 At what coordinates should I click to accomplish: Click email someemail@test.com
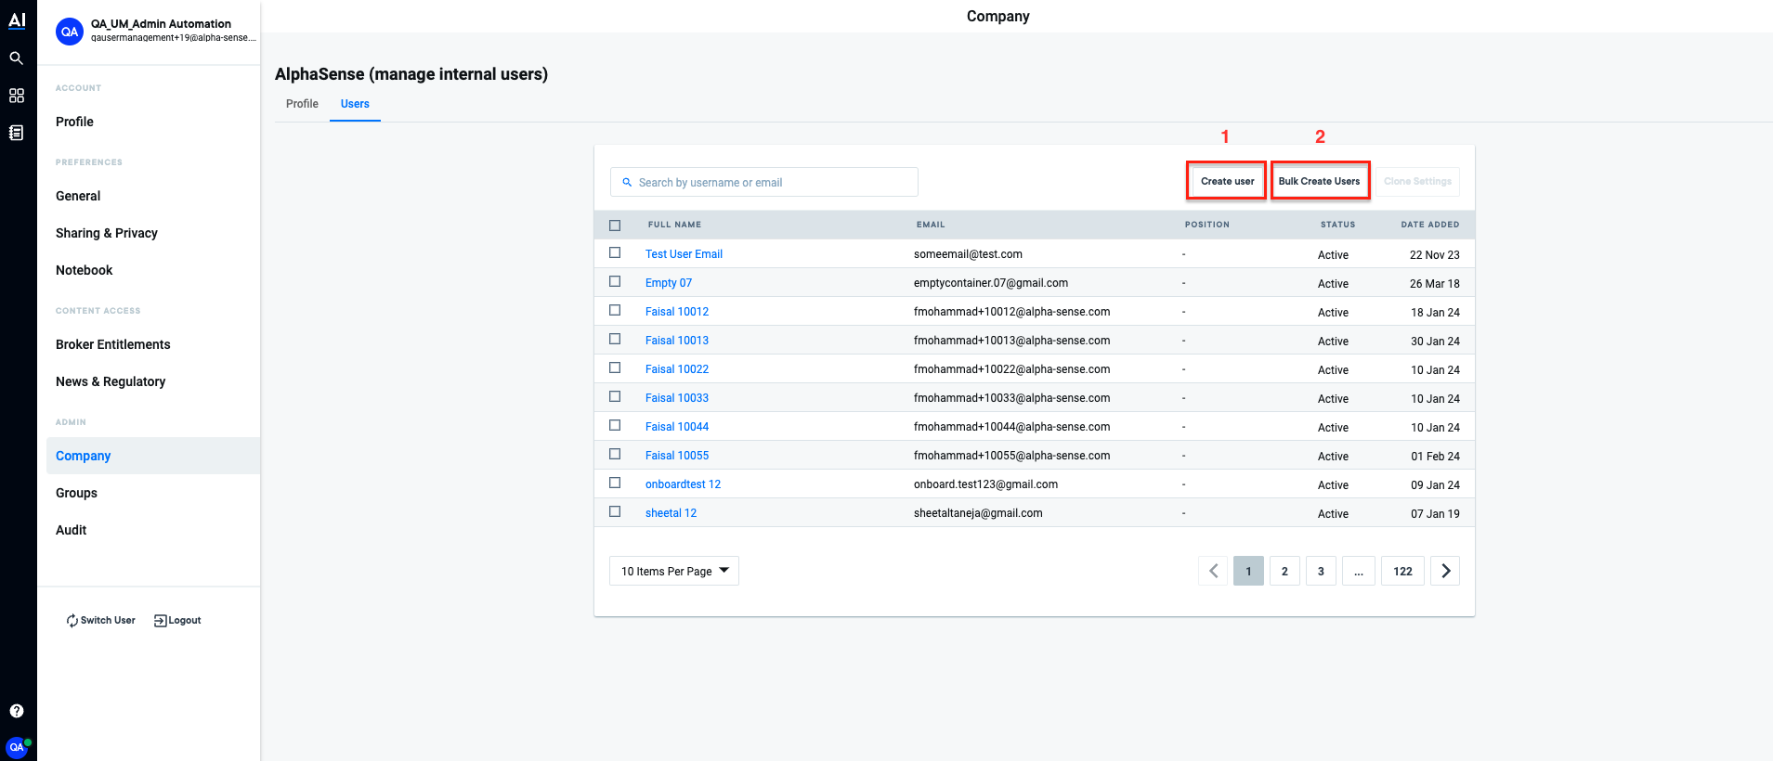(x=968, y=254)
